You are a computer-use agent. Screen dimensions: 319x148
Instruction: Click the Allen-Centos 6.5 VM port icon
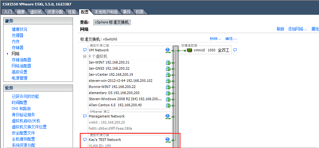tap(168, 105)
